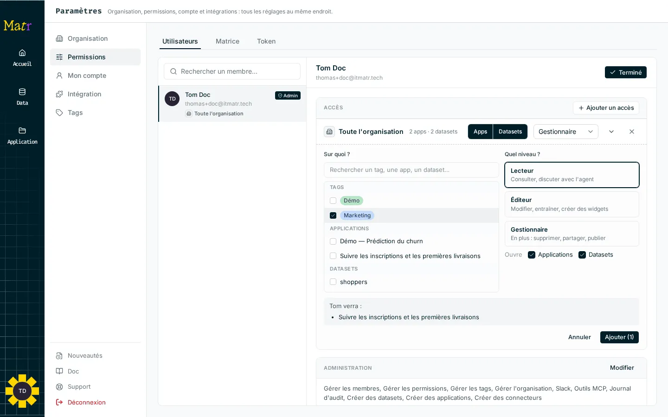Open the Accueil home icon
The image size is (668, 417).
tap(22, 53)
